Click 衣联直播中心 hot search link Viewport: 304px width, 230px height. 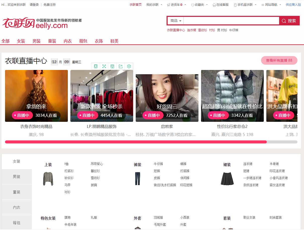pos(176,30)
